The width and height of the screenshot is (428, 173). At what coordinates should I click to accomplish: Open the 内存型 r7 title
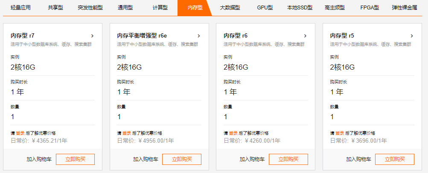(23, 36)
